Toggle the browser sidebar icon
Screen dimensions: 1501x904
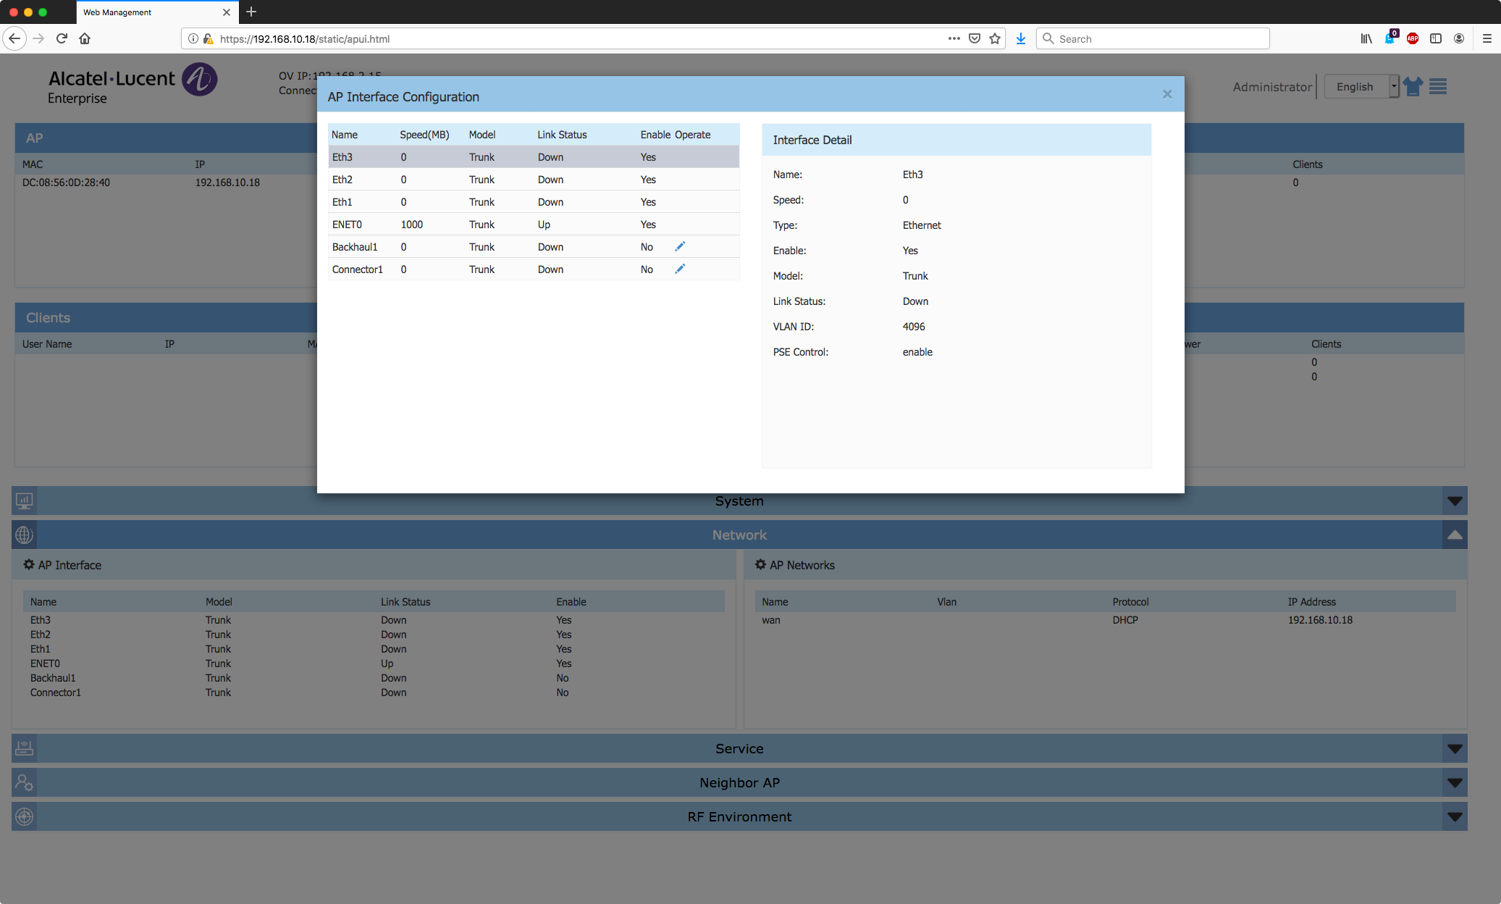pos(1435,39)
